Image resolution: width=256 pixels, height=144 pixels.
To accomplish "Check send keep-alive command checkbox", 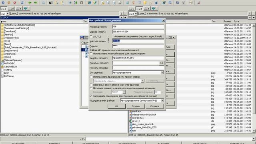I will (91, 88).
